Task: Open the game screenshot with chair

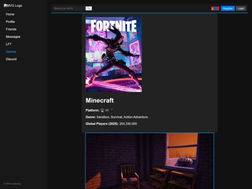Action: click(150, 161)
